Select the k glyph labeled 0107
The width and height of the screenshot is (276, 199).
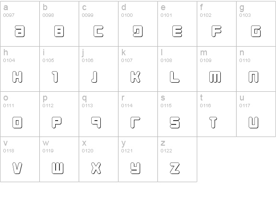click(x=138, y=69)
